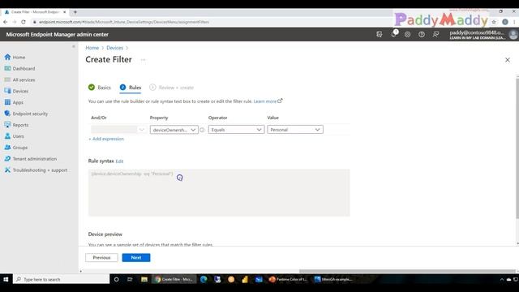Image resolution: width=519 pixels, height=292 pixels.
Task: Close the Create Filter blade
Action: pyautogui.click(x=508, y=60)
